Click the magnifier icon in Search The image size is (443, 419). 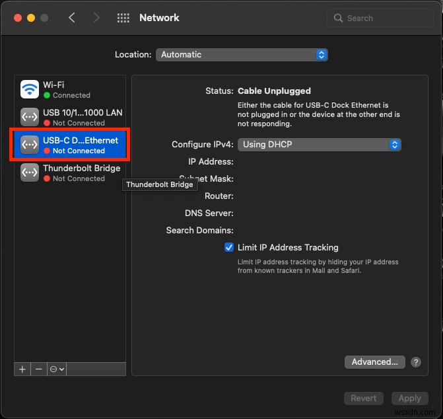tap(338, 18)
